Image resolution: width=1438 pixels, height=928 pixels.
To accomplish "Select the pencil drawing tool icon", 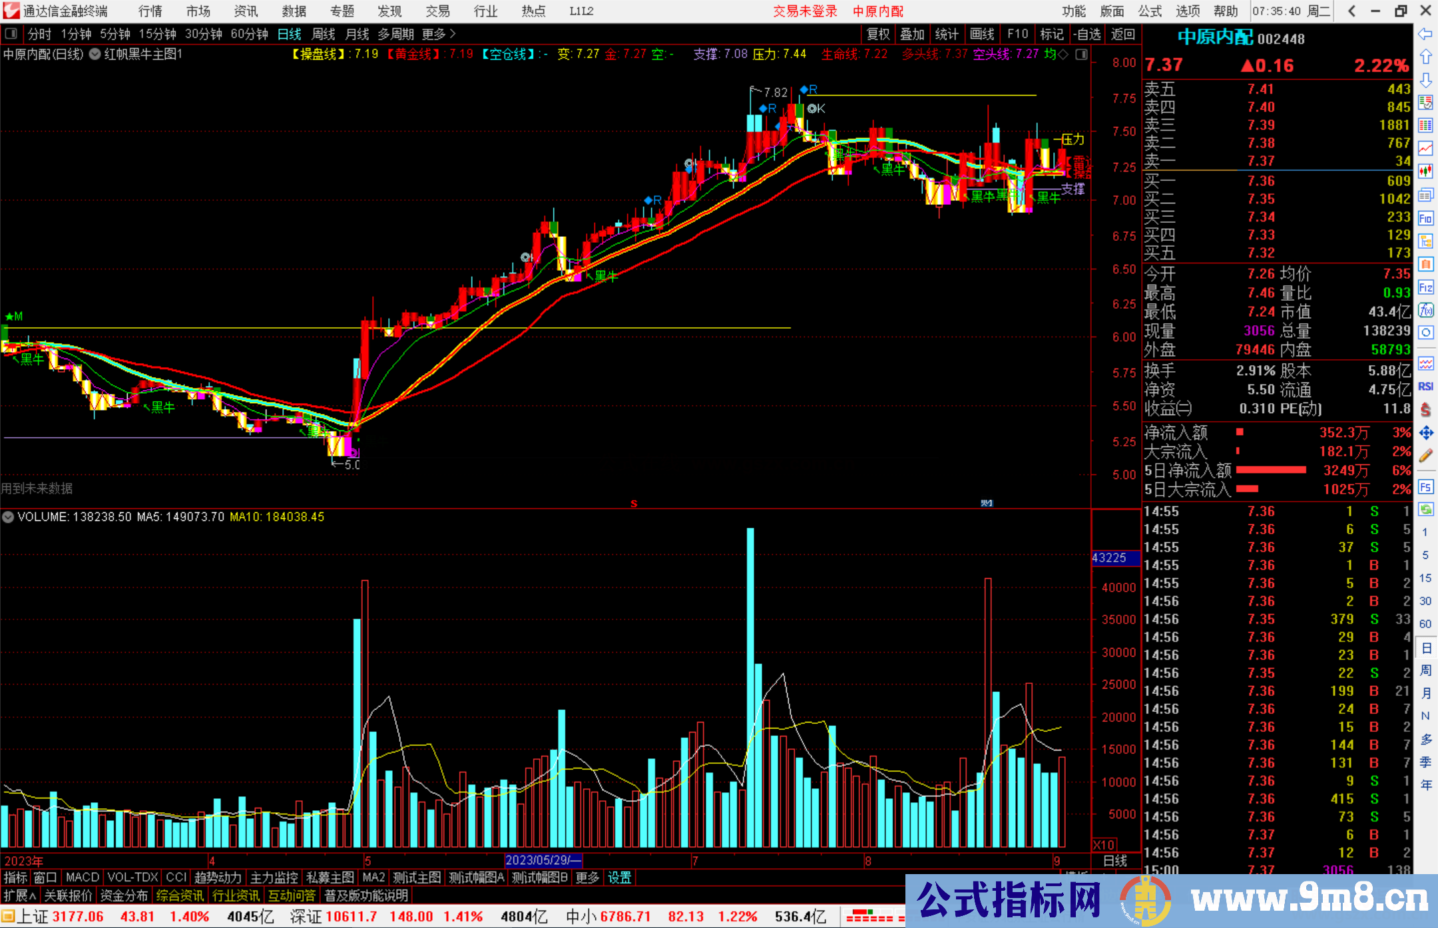I will (x=1425, y=456).
